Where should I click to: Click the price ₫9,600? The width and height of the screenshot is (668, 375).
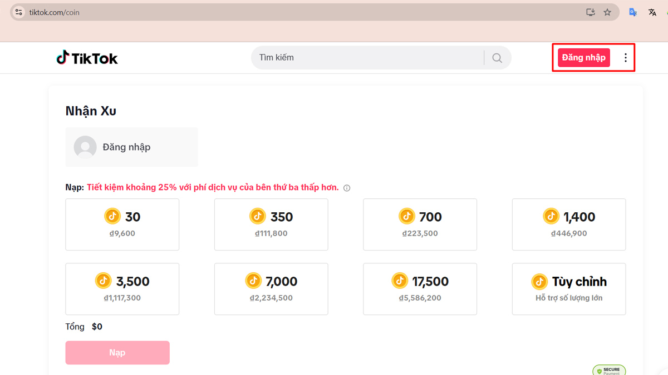[122, 233]
